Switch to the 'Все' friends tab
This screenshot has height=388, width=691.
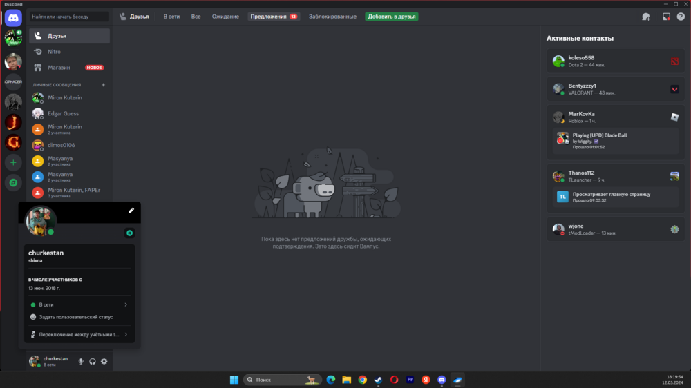coord(196,17)
